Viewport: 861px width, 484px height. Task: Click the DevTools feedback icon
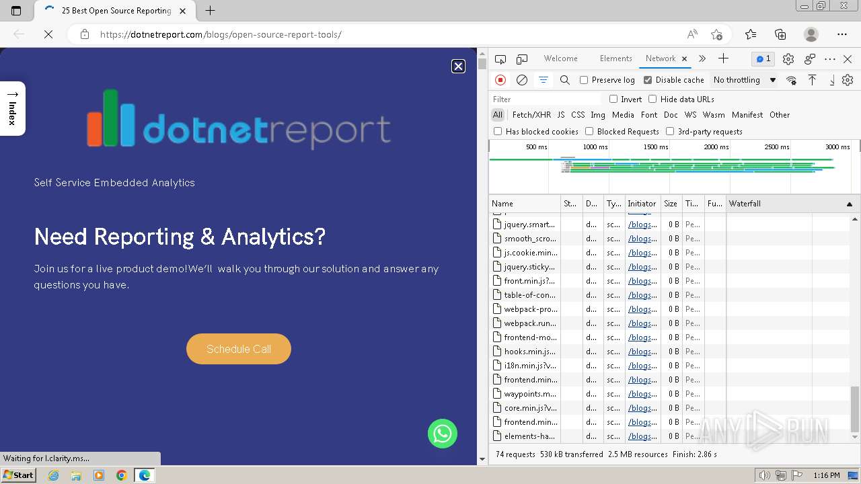[x=810, y=59]
